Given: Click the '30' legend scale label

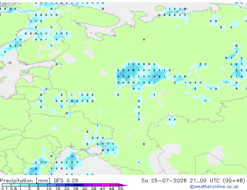Looking at the screenshot, I should tap(85, 188).
